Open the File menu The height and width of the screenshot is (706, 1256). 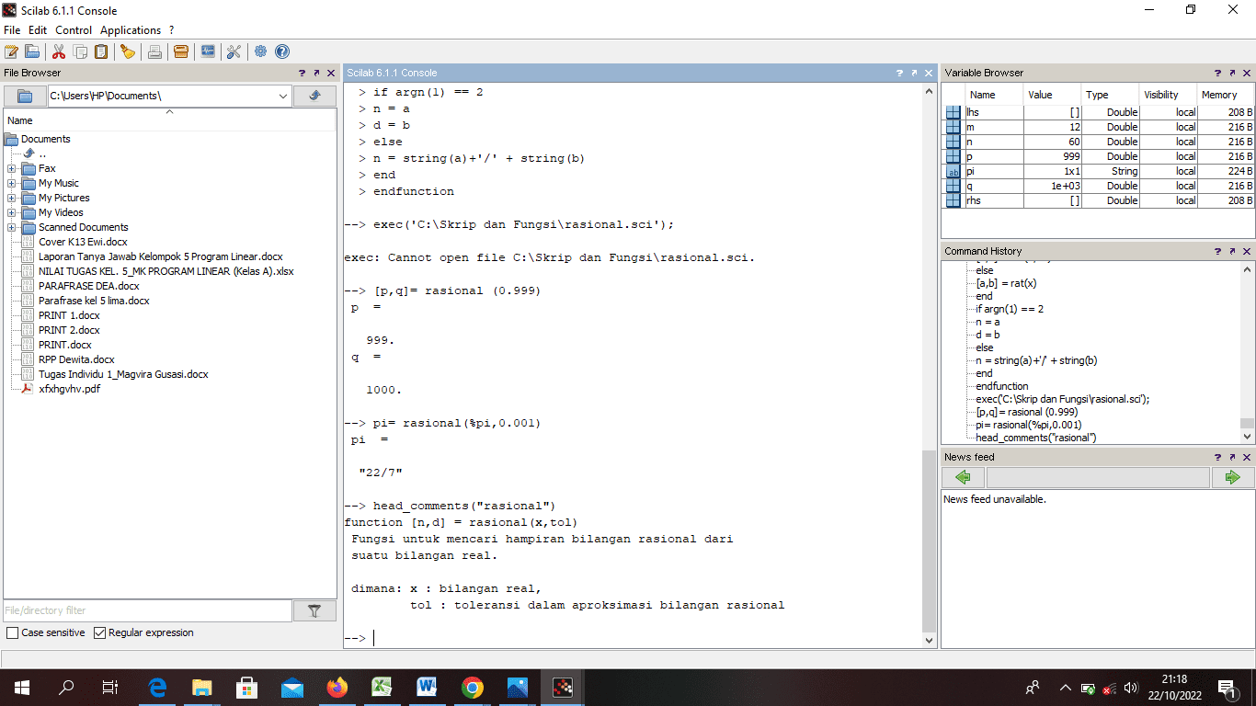pyautogui.click(x=12, y=30)
